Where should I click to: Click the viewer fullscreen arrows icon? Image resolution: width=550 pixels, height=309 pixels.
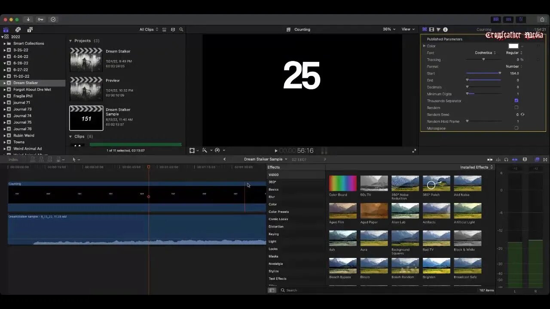pyautogui.click(x=414, y=151)
